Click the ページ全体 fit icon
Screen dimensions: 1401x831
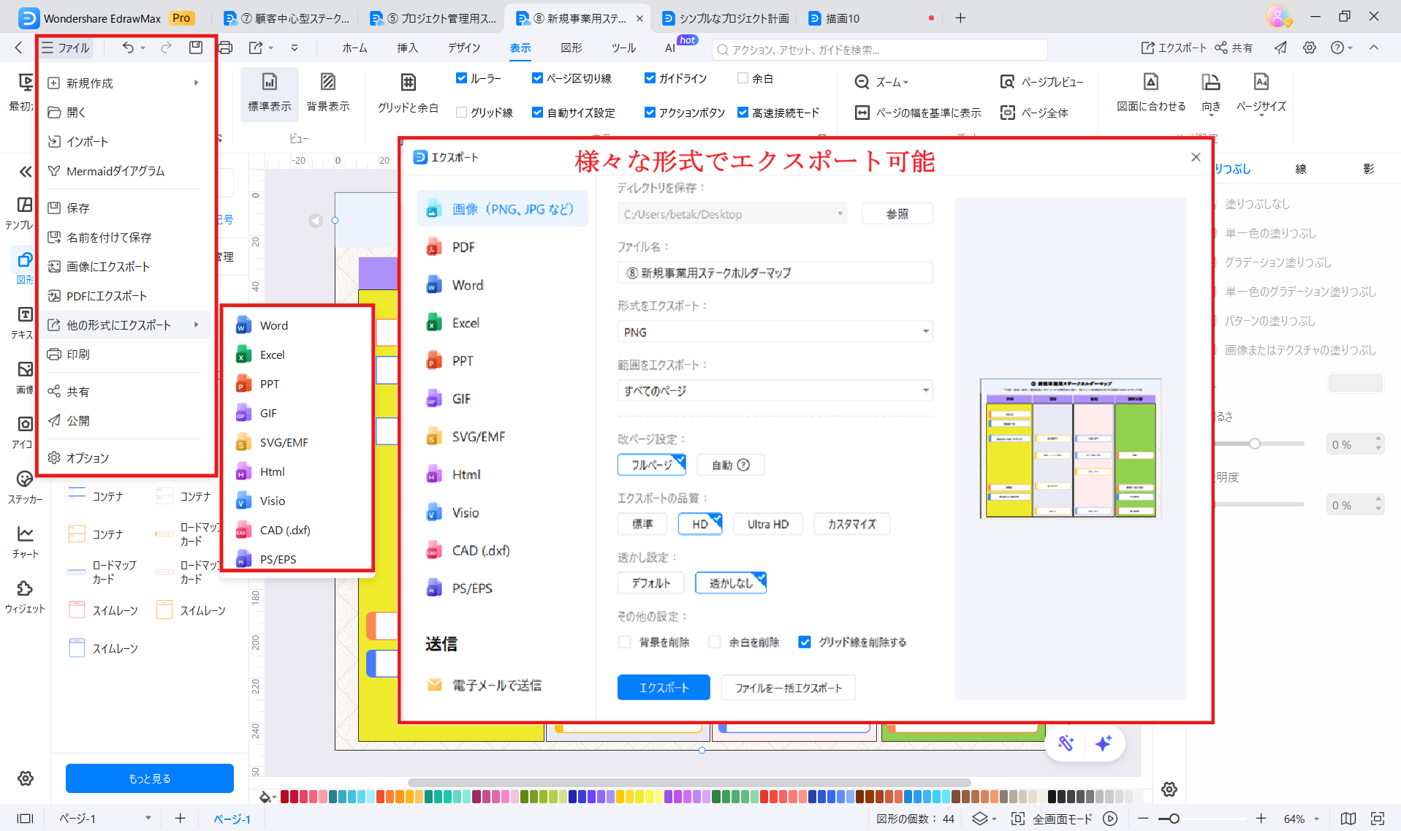click(x=1008, y=113)
